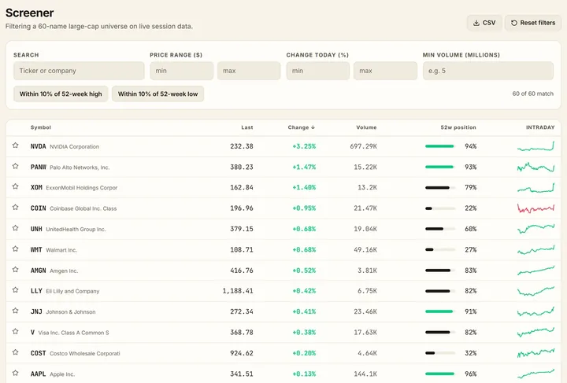Viewport: 567px width, 383px height.
Task: Select the Walmart Inc. name
Action: [61, 250]
